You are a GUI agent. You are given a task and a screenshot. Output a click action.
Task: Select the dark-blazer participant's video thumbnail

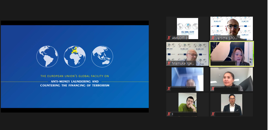pos(232,103)
